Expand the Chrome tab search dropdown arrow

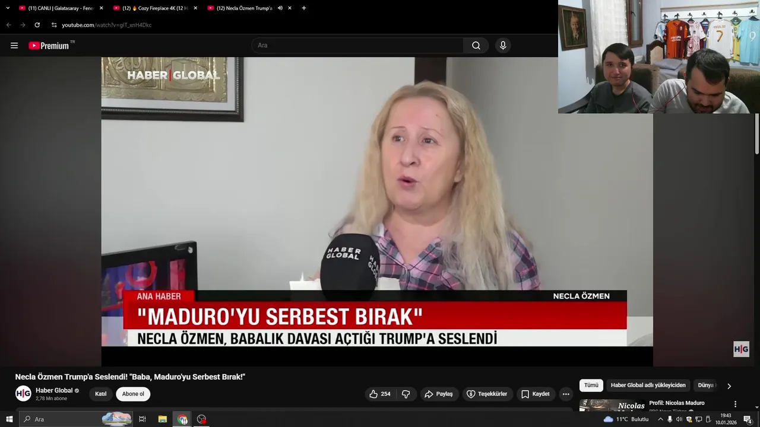8,8
